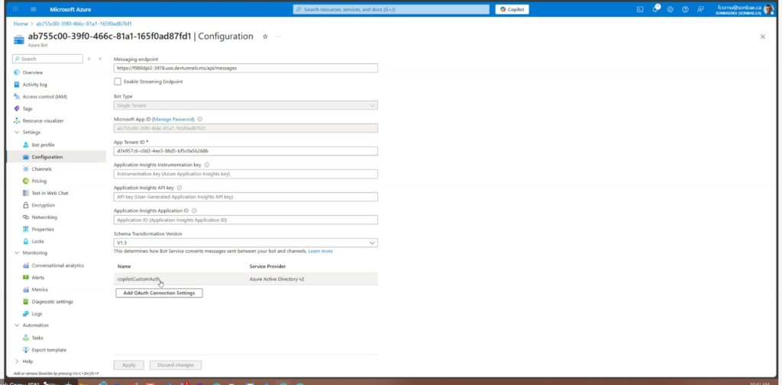The height and width of the screenshot is (385, 782).
Task: Click Discard changes button
Action: coord(176,365)
